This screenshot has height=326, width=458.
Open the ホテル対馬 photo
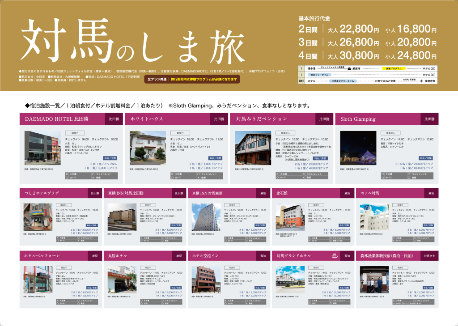[374, 217]
